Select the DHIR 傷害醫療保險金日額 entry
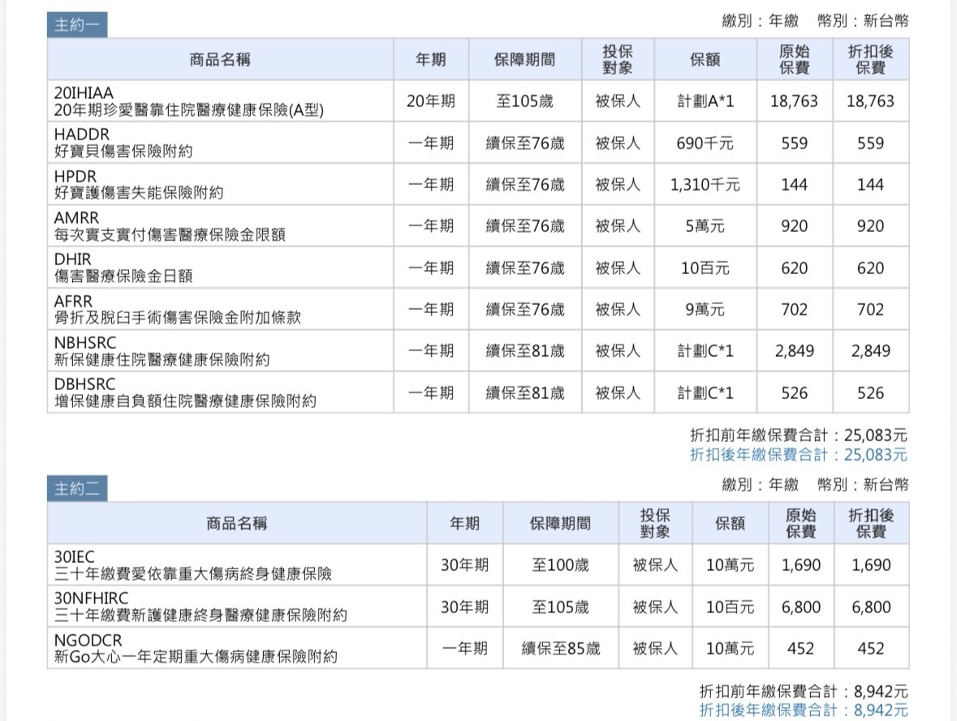957x721 pixels. click(x=123, y=268)
